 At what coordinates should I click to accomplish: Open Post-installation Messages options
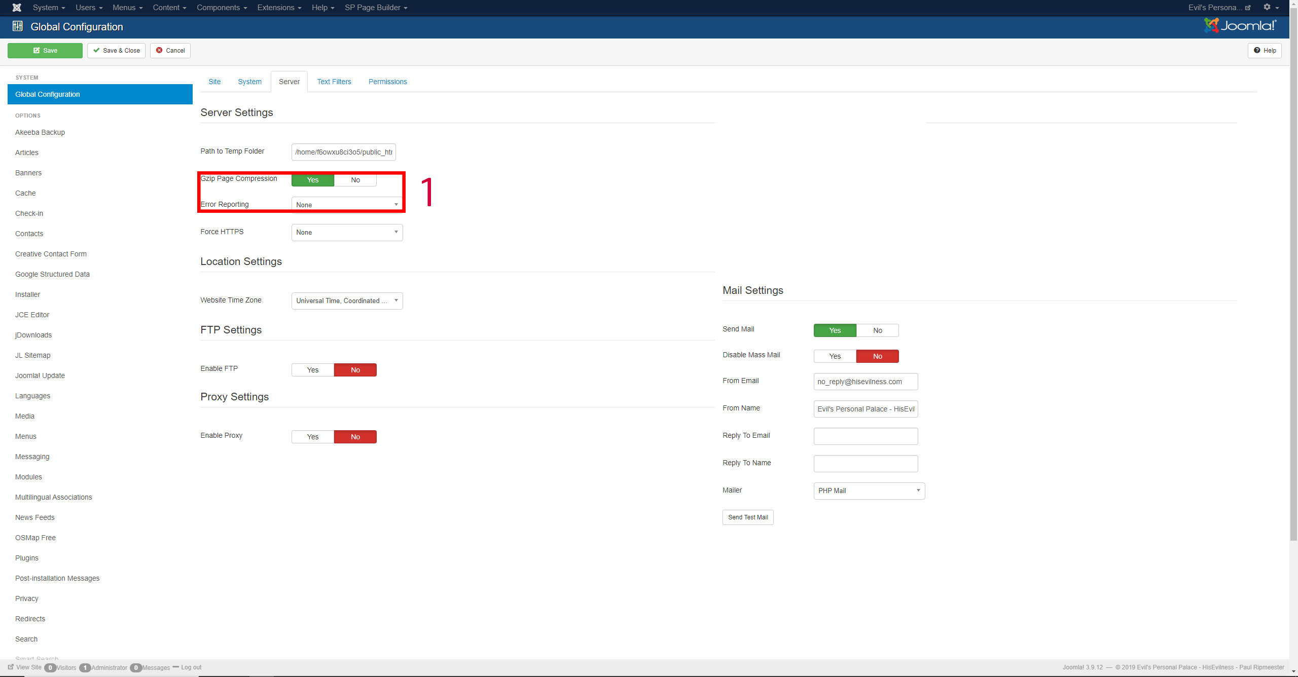click(57, 578)
